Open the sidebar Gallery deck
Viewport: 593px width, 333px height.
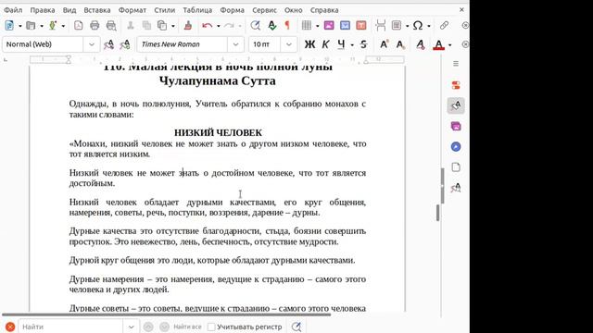[456, 126]
